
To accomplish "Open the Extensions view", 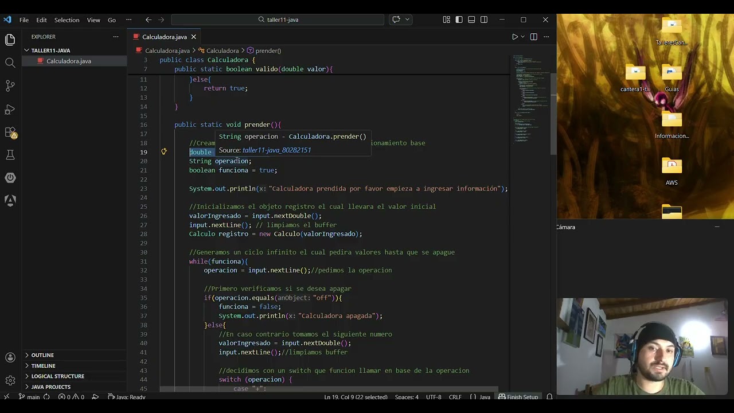I will (10, 132).
